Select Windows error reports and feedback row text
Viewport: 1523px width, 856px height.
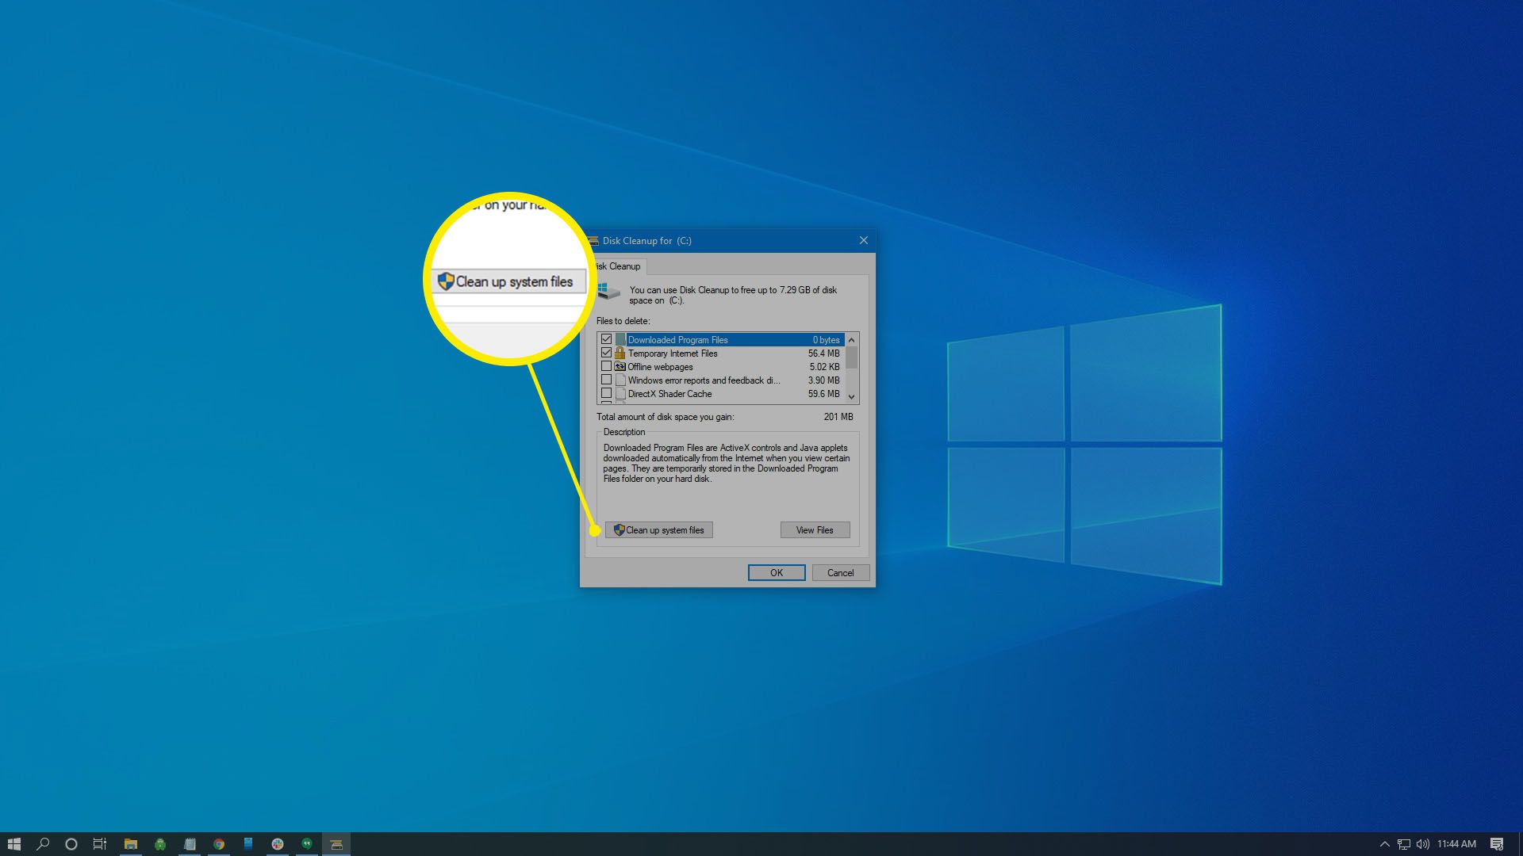tap(704, 380)
